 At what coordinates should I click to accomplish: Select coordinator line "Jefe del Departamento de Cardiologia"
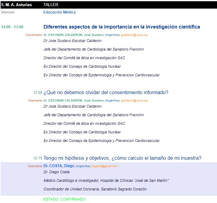click(93, 49)
